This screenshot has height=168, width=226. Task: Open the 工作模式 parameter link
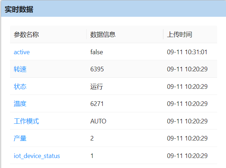click(26, 121)
